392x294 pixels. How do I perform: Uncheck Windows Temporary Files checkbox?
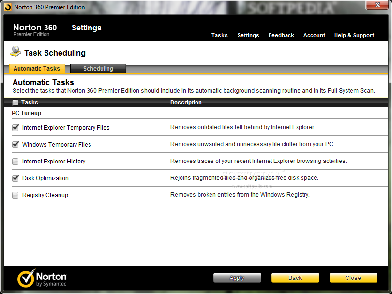click(x=15, y=145)
